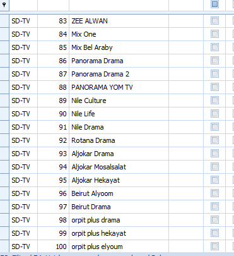Click the channel number filter field

(x=53, y=5)
